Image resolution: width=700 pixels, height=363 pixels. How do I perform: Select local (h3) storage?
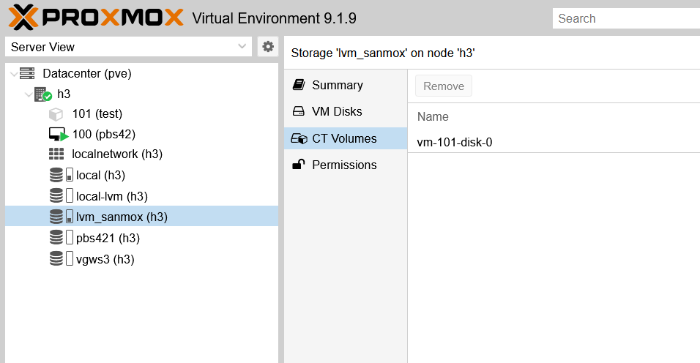(100, 175)
